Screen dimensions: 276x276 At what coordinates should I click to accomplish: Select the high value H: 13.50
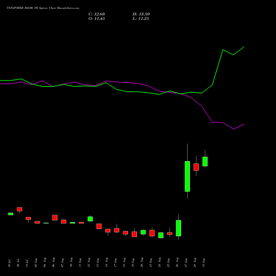coord(141,14)
